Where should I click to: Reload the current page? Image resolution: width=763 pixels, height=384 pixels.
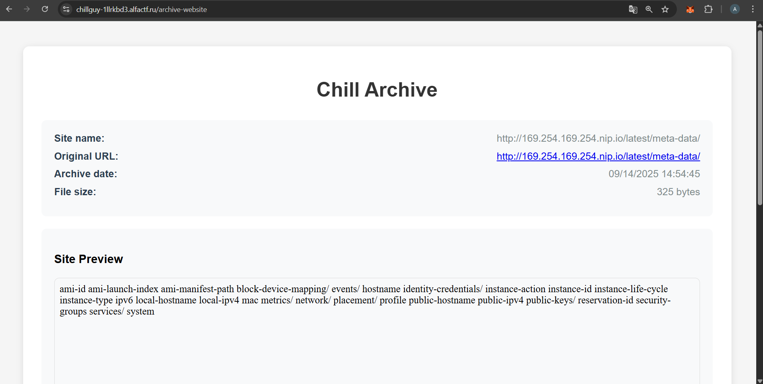(45, 9)
